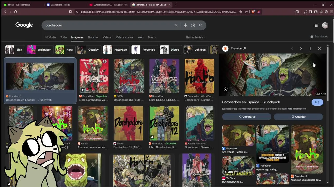Open preview panel three-dot options
This screenshot has width=334, height=187.
(310, 49)
